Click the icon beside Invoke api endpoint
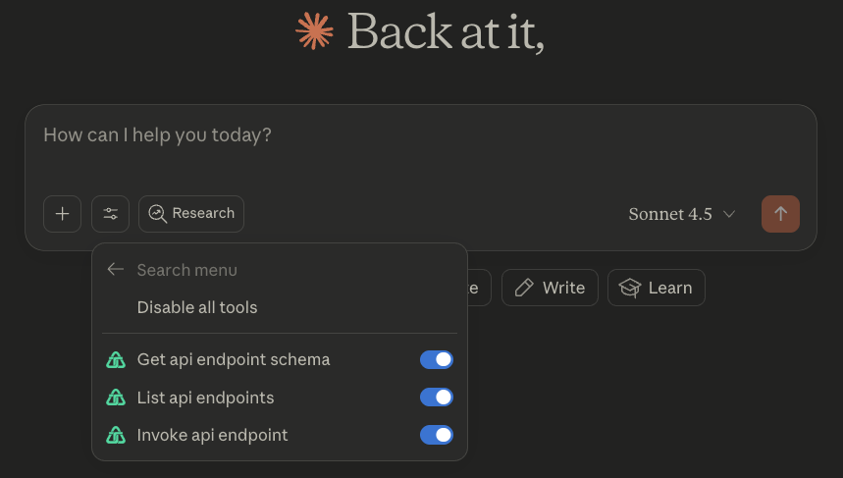Viewport: 843px width, 478px height. click(x=116, y=435)
